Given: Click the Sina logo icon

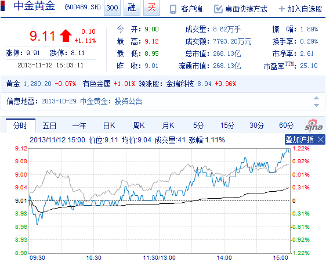Looking at the screenshot, I should [313, 125].
